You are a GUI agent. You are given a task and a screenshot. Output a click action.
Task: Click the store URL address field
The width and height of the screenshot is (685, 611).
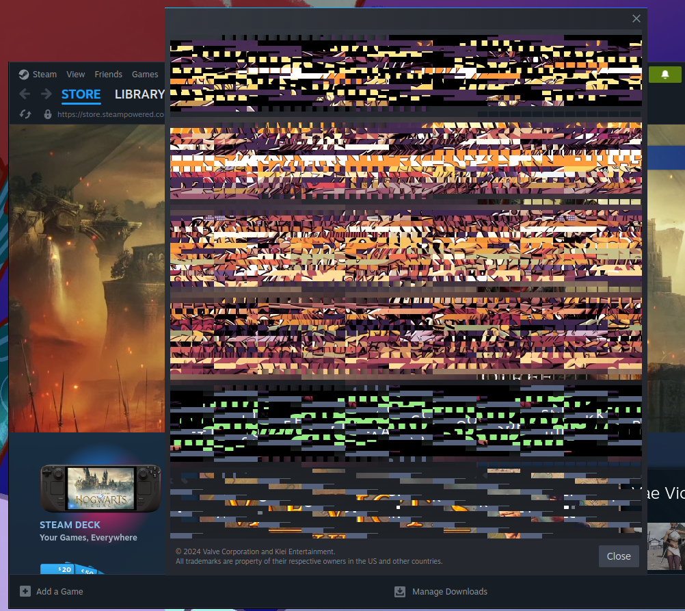click(x=111, y=114)
